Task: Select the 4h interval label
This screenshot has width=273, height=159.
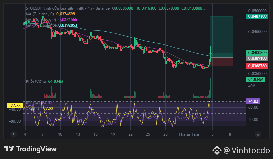Action: 90,8
